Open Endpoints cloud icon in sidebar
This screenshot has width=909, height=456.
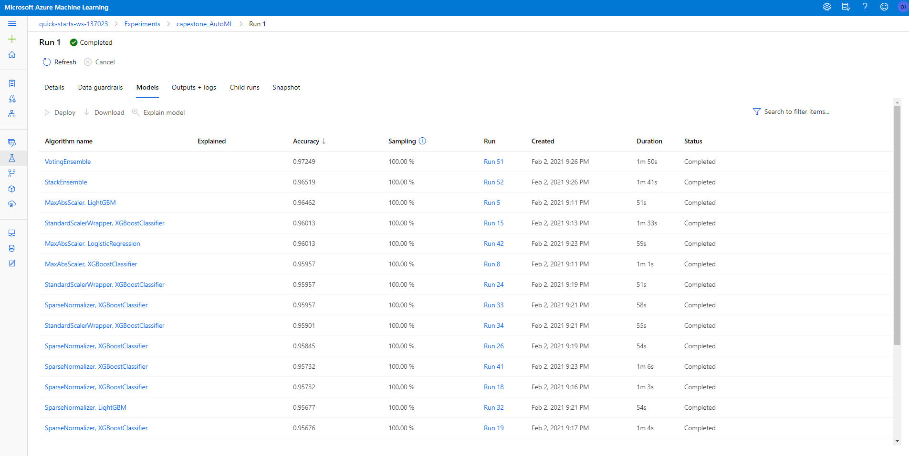tap(12, 204)
